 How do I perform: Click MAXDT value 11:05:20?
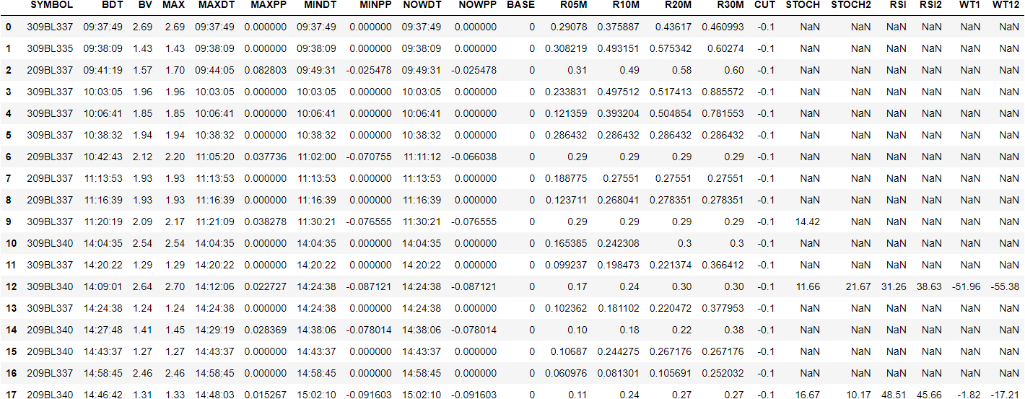click(214, 157)
